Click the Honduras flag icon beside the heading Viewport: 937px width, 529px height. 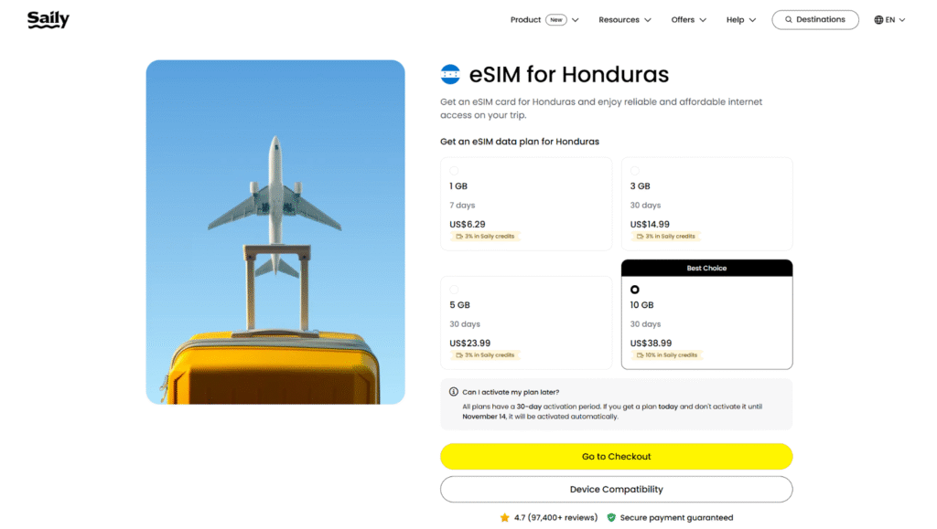450,74
